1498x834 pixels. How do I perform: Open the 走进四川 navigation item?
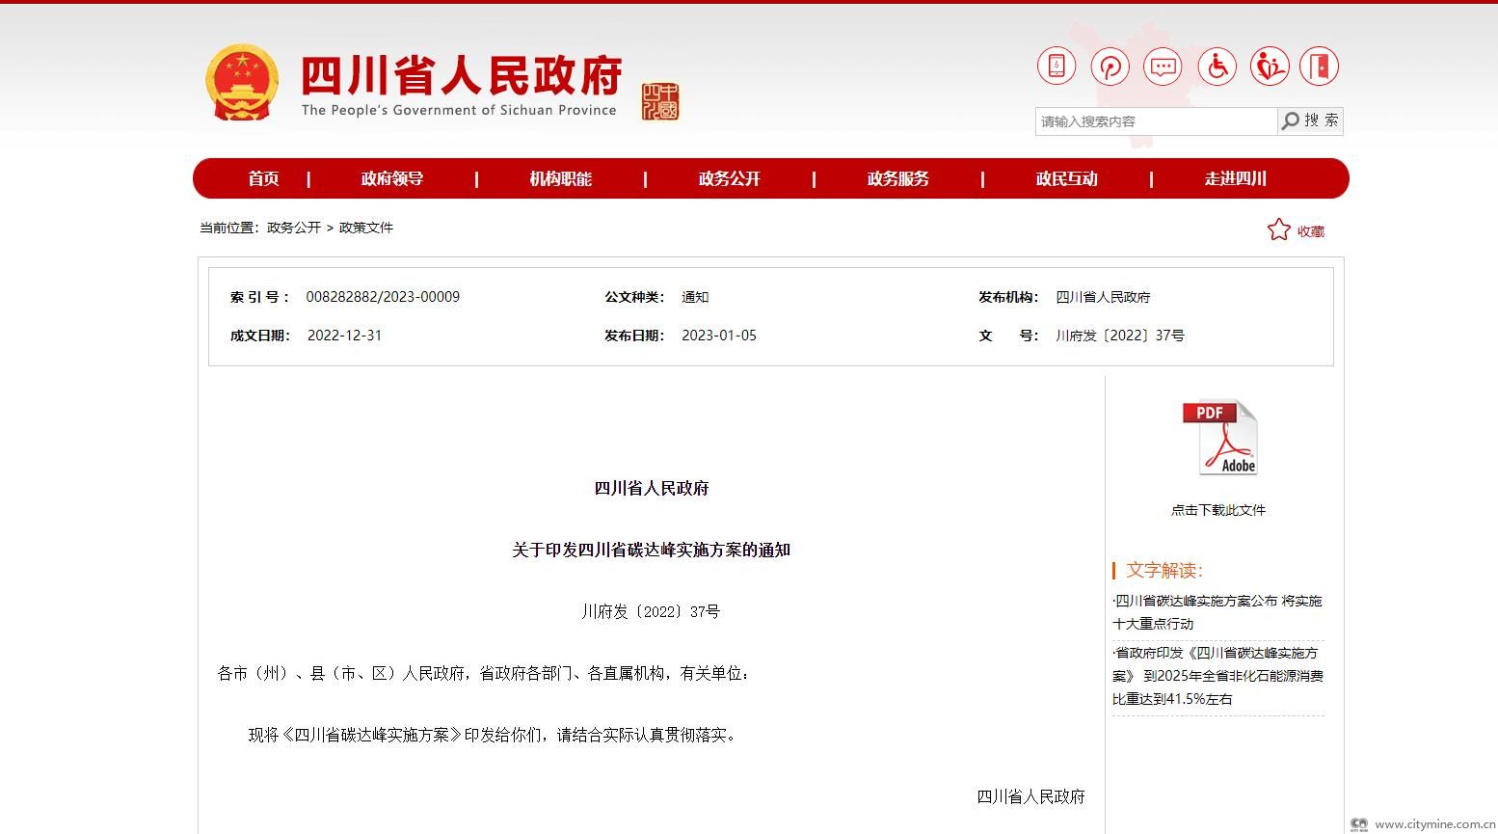point(1235,178)
